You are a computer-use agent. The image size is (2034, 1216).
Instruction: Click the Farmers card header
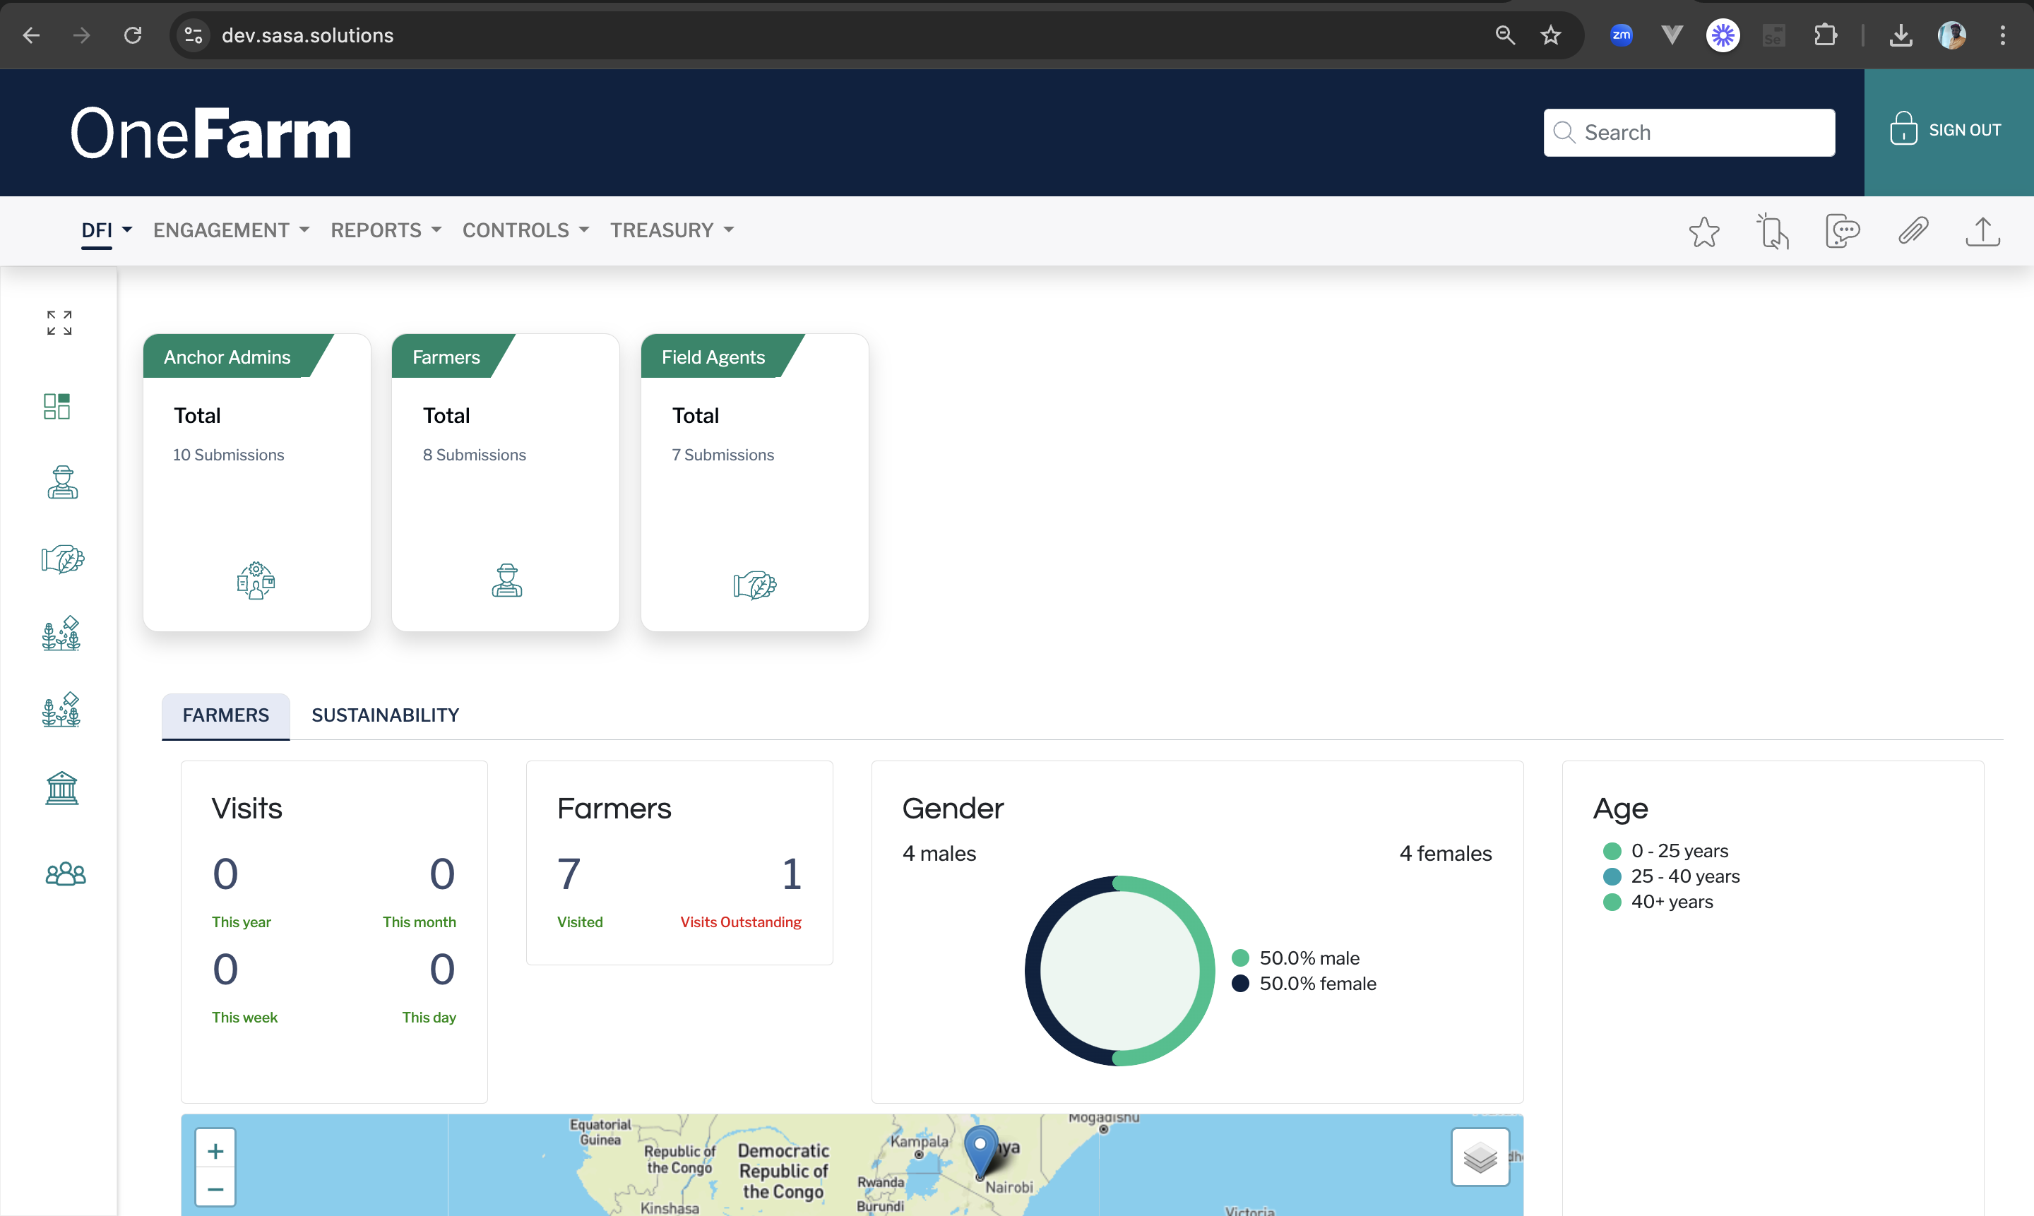453,357
